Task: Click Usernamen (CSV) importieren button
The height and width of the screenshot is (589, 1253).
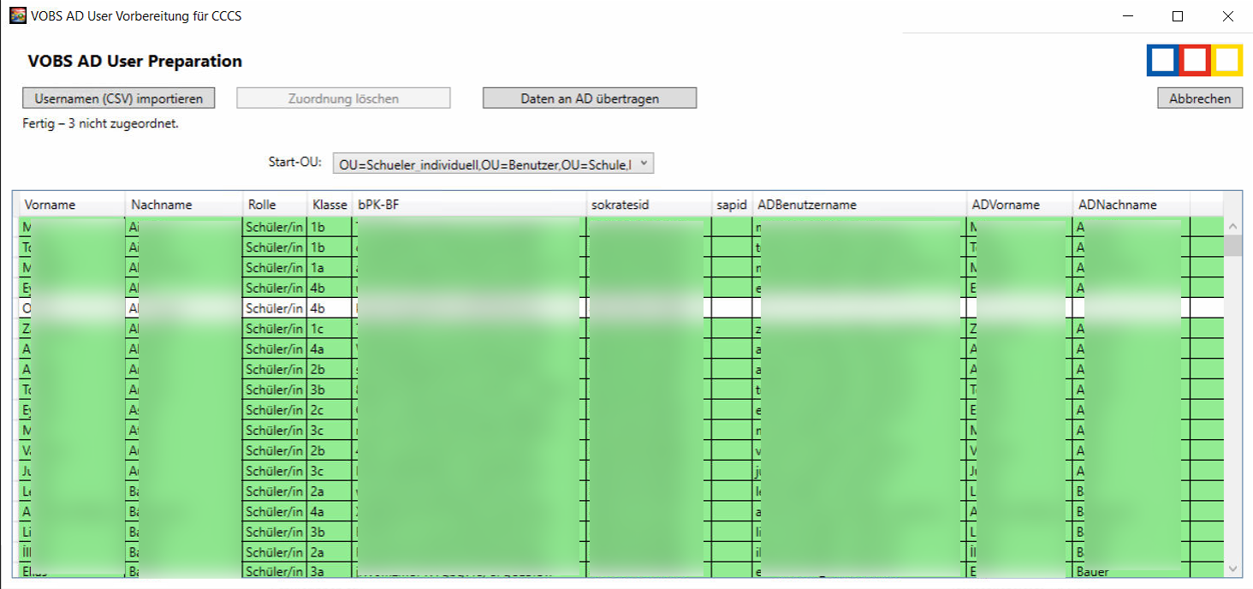Action: click(x=118, y=98)
